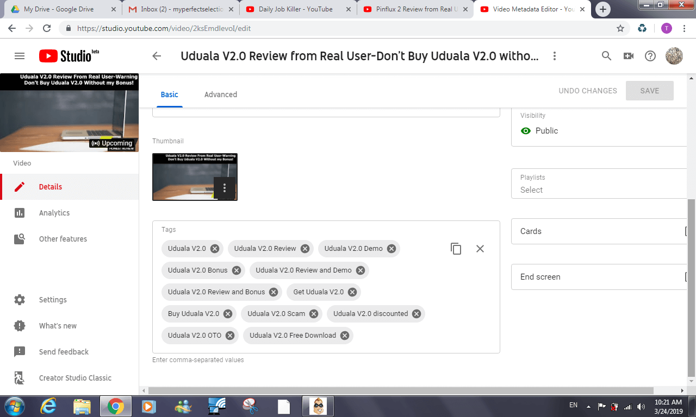
Task: Remove the 'Uduala V2.0 discounted' tag
Action: (x=417, y=314)
